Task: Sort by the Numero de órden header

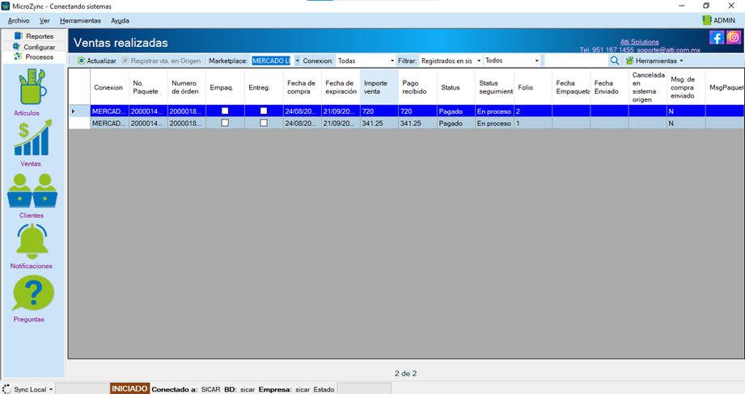Action: tap(187, 87)
